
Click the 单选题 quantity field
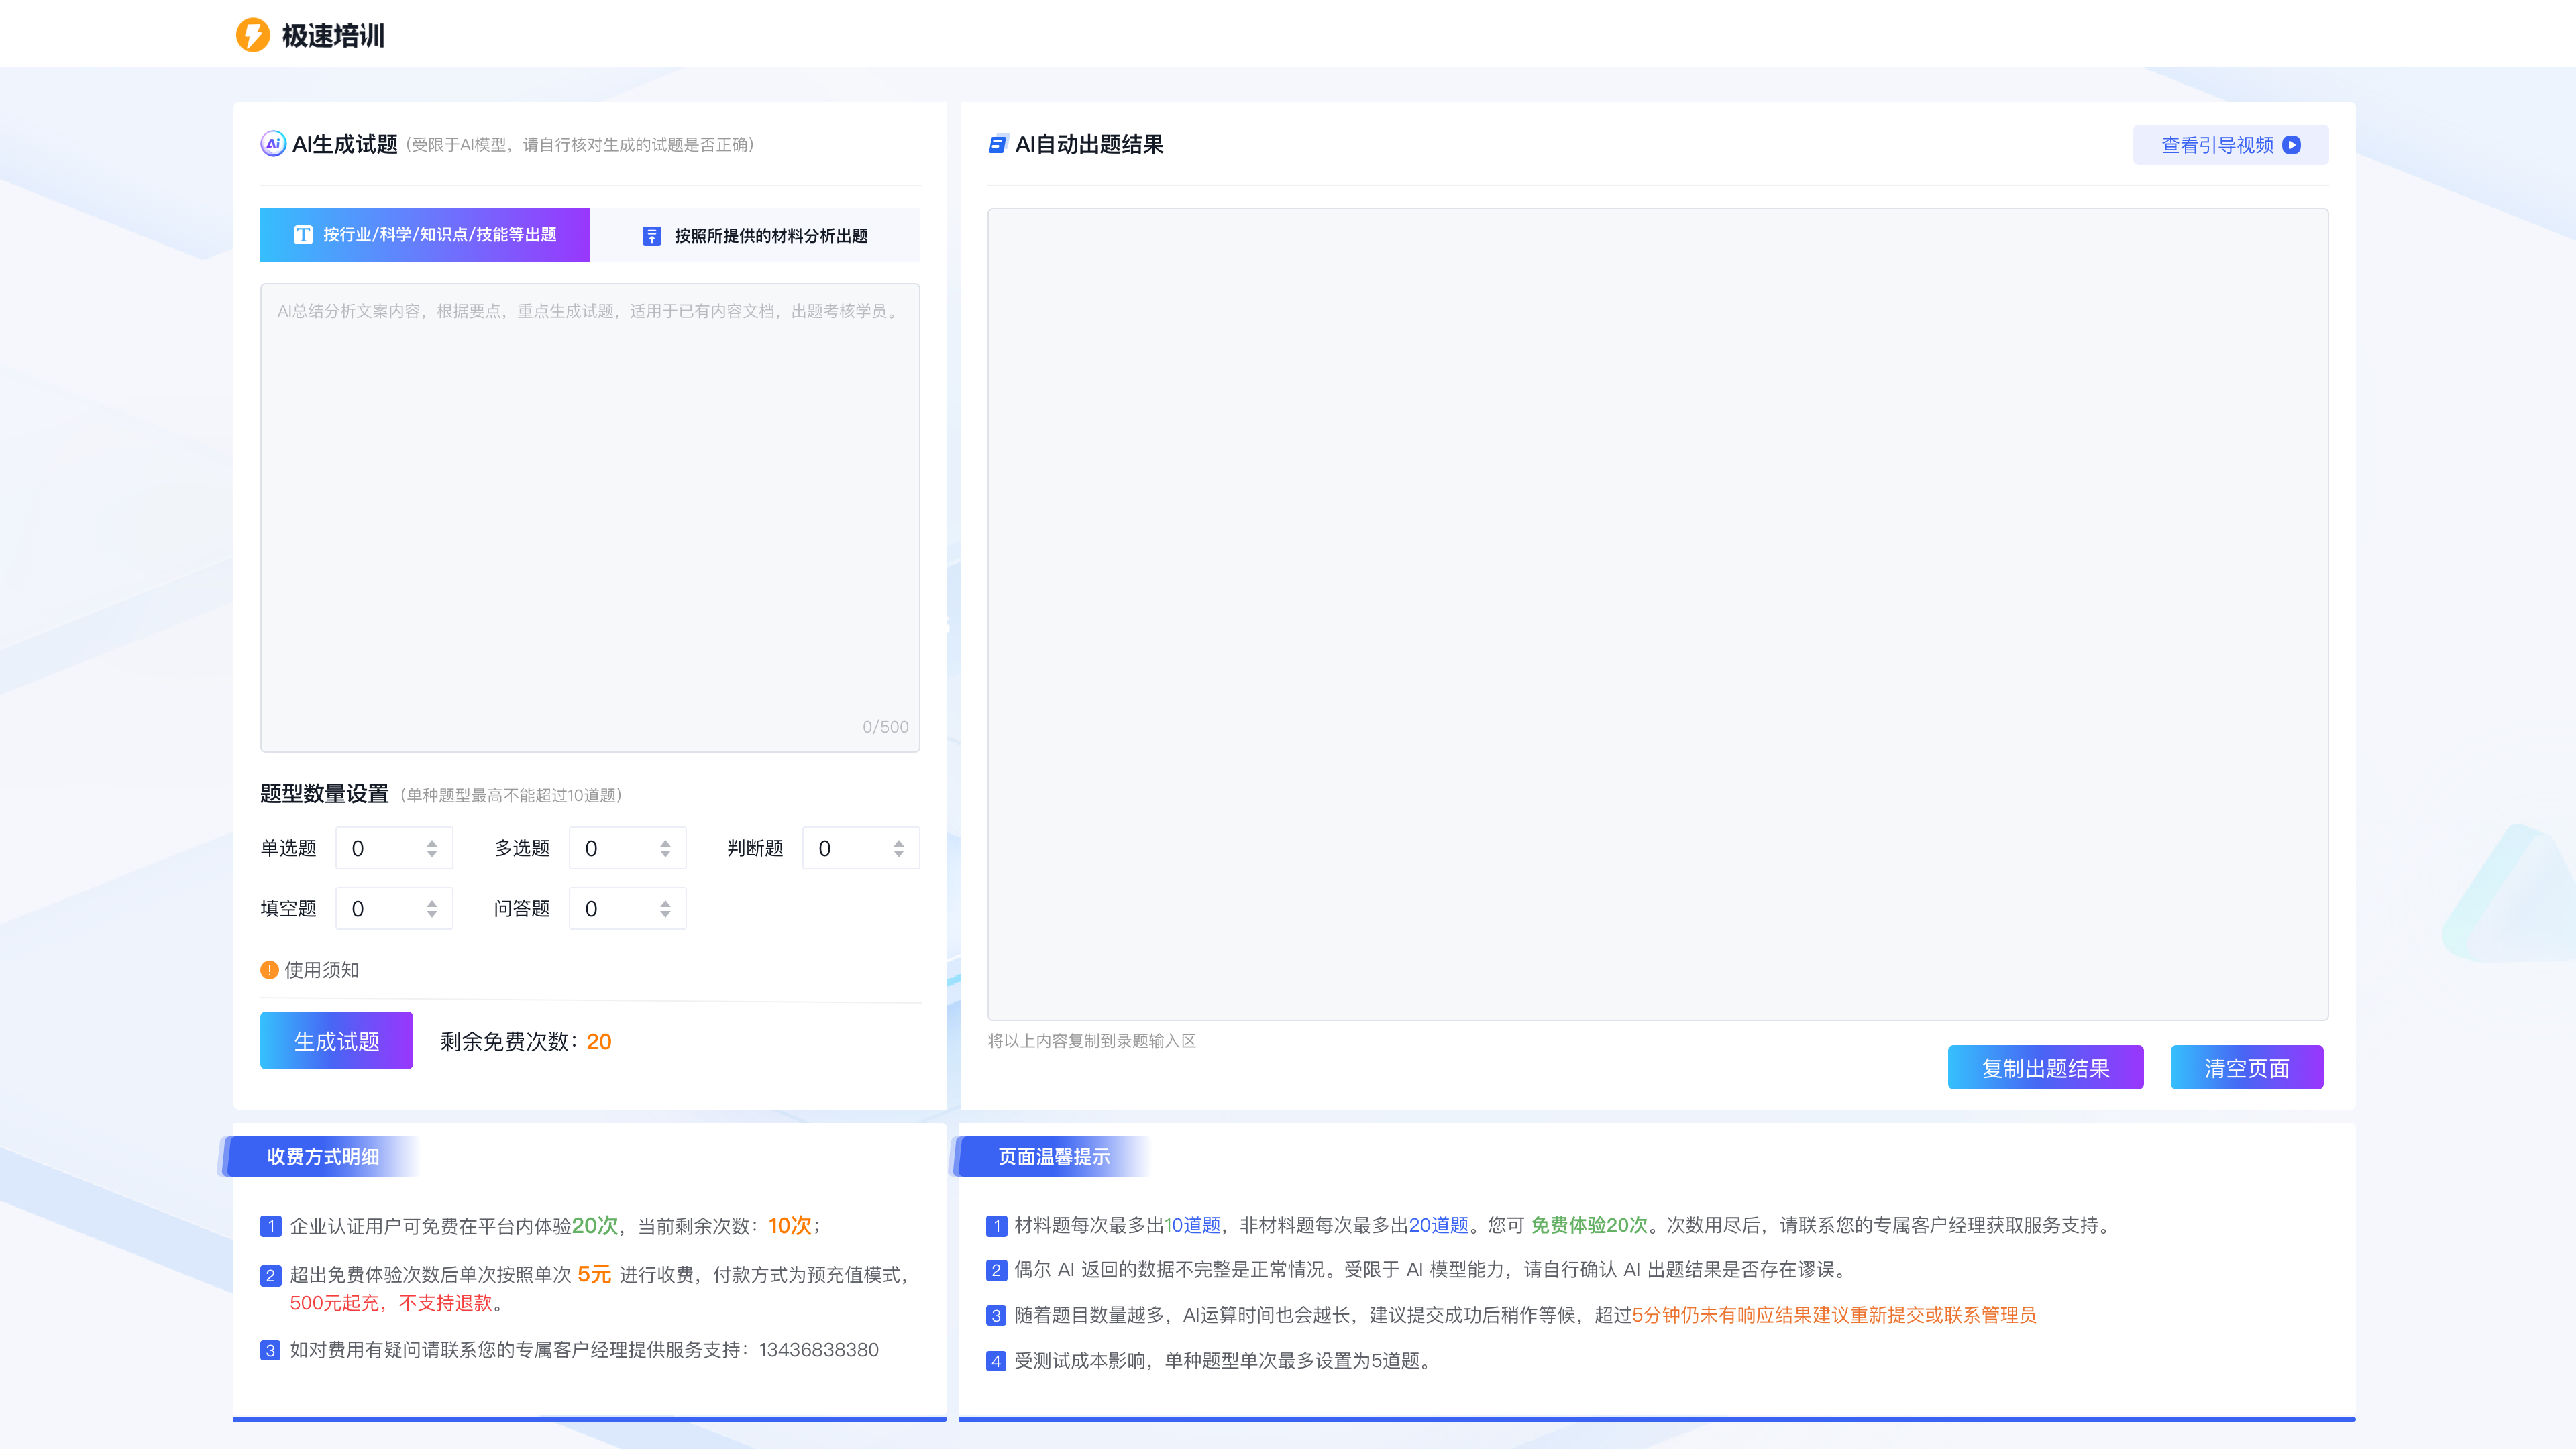(x=394, y=848)
